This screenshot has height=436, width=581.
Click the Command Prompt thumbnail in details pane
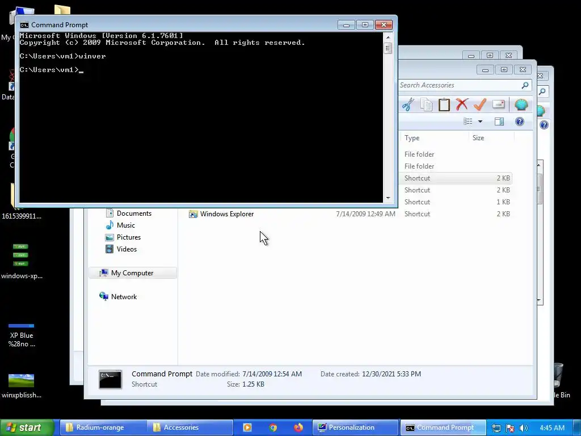(x=110, y=379)
